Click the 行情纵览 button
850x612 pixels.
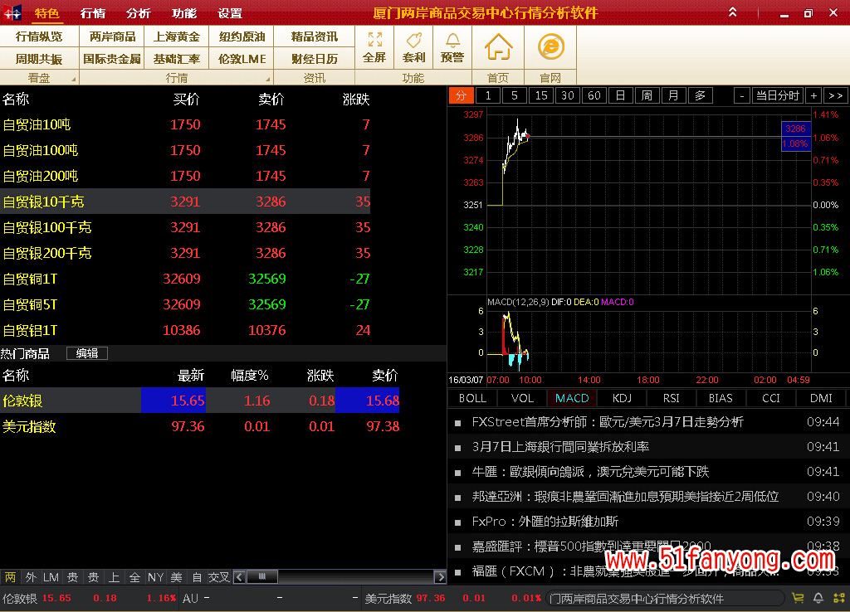(x=39, y=36)
